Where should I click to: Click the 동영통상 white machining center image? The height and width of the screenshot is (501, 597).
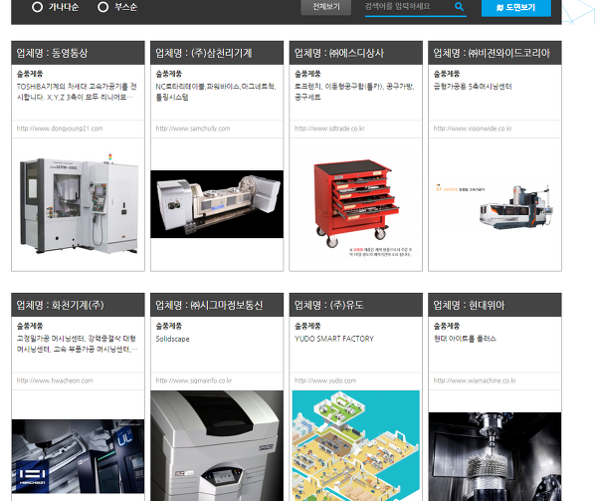point(79,204)
